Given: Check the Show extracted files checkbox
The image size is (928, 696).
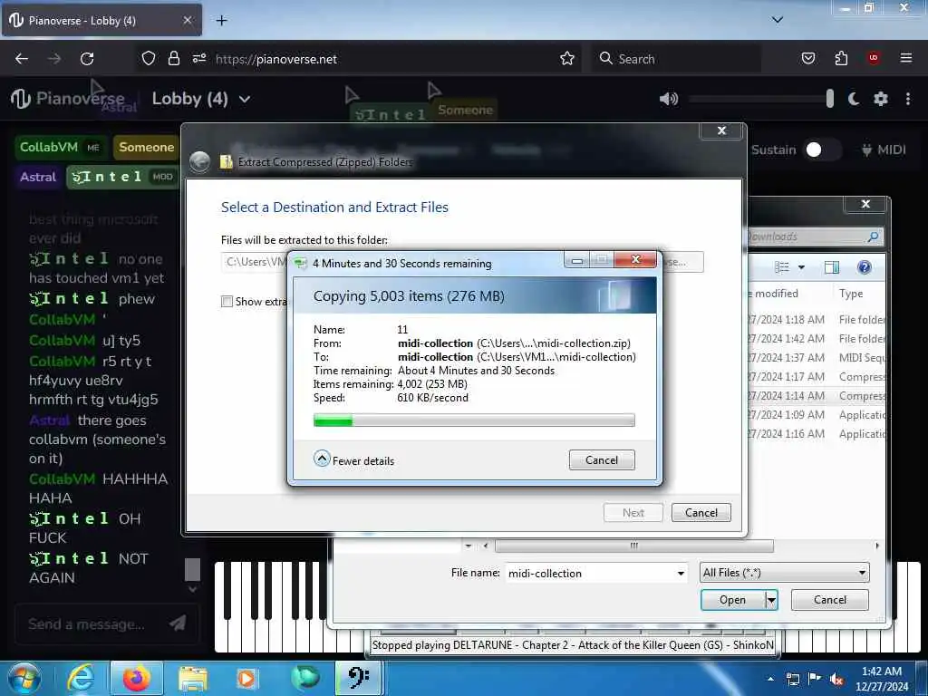Looking at the screenshot, I should (x=227, y=302).
